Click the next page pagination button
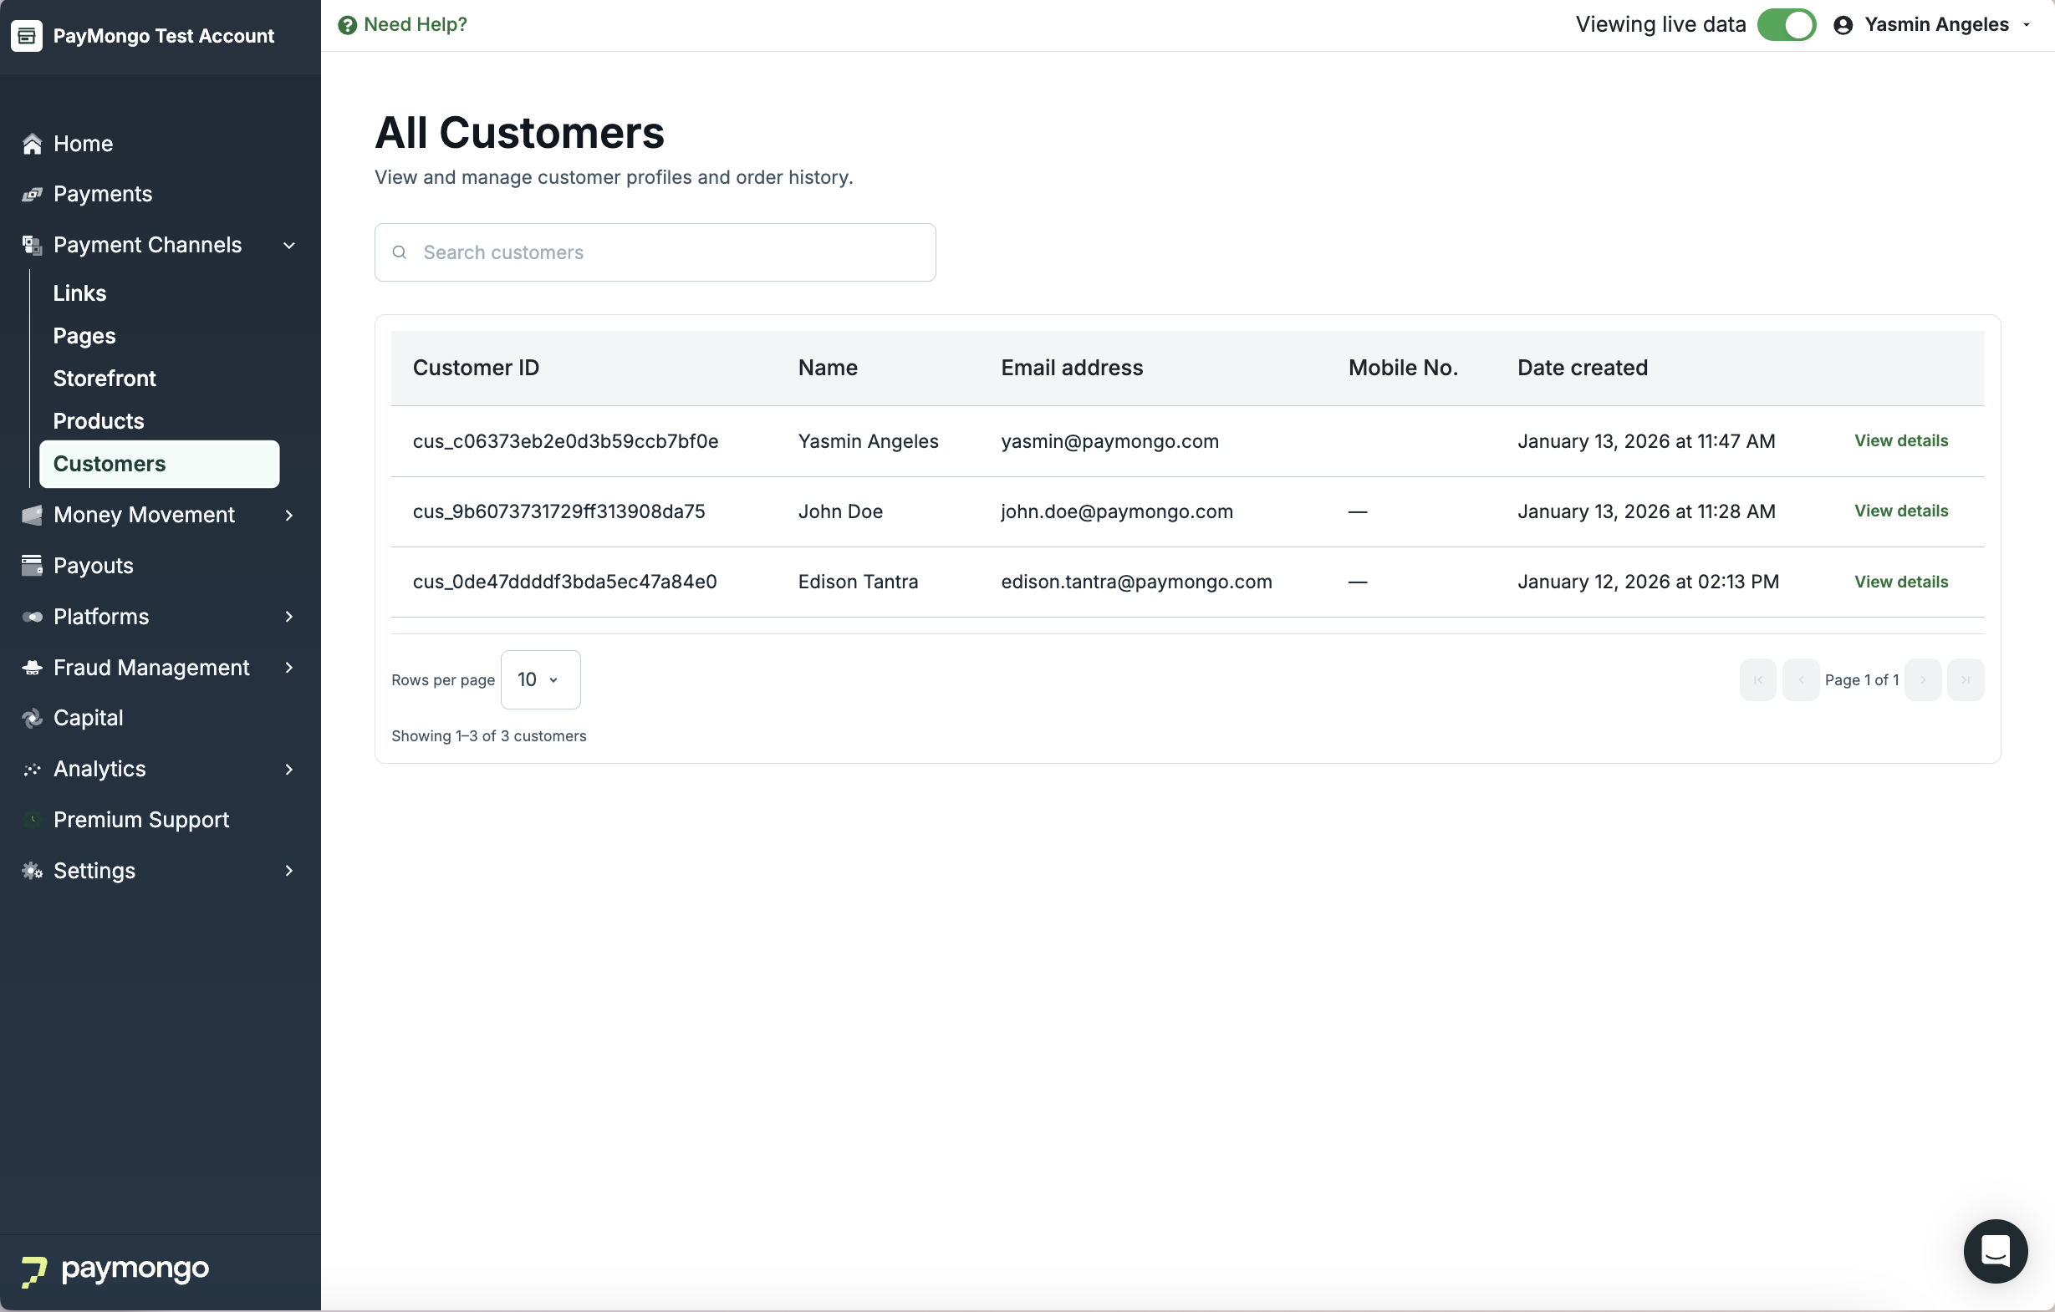 click(x=1923, y=680)
